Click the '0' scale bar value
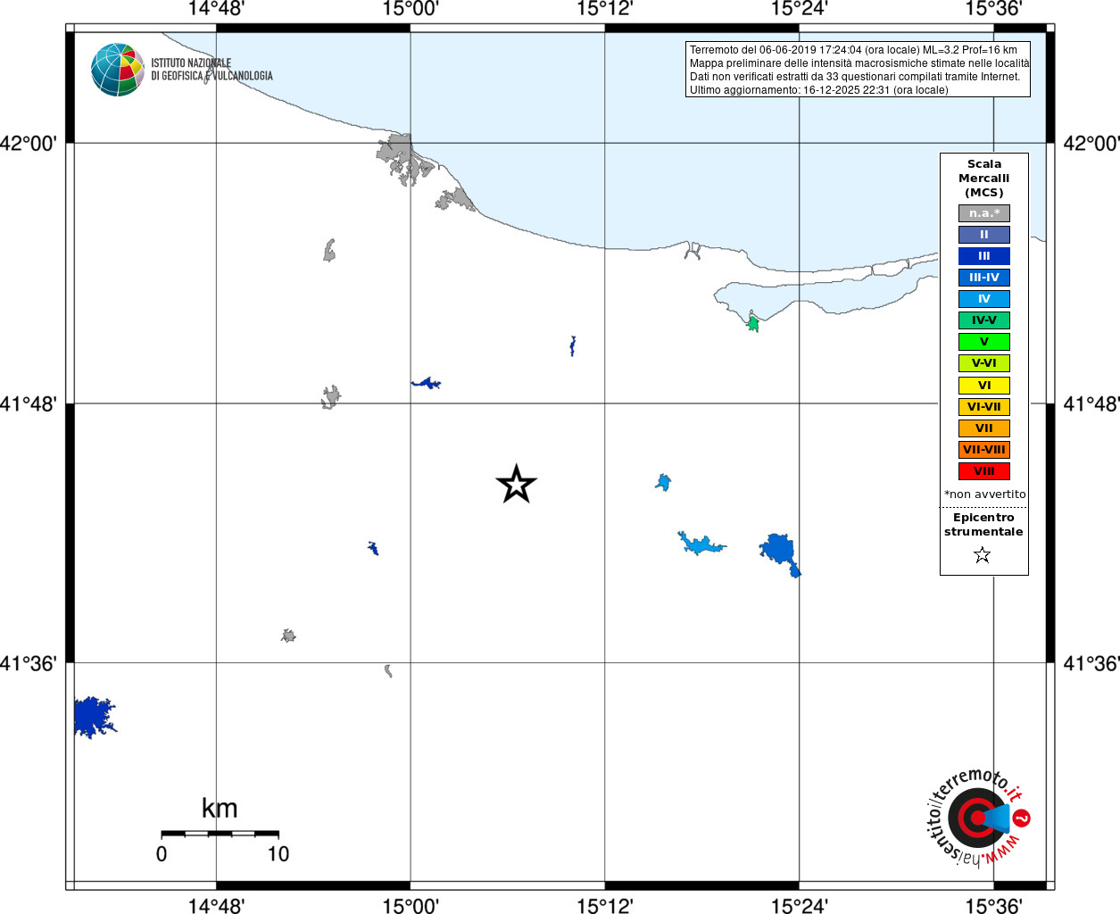Viewport: 1120px width, 914px height. click(x=162, y=854)
